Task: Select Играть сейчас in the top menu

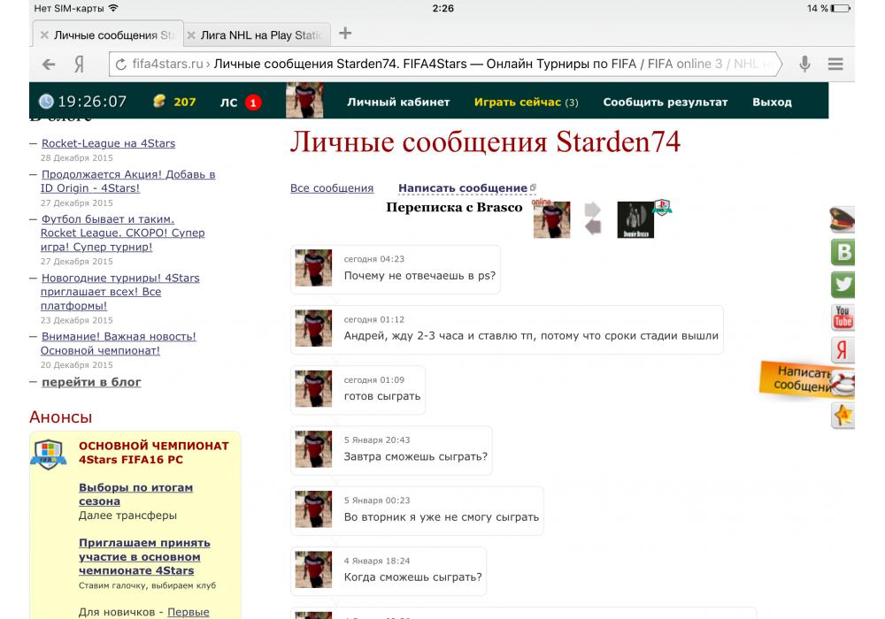Action: [x=518, y=102]
